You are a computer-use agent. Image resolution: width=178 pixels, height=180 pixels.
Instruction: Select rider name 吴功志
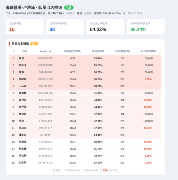pos(23,128)
